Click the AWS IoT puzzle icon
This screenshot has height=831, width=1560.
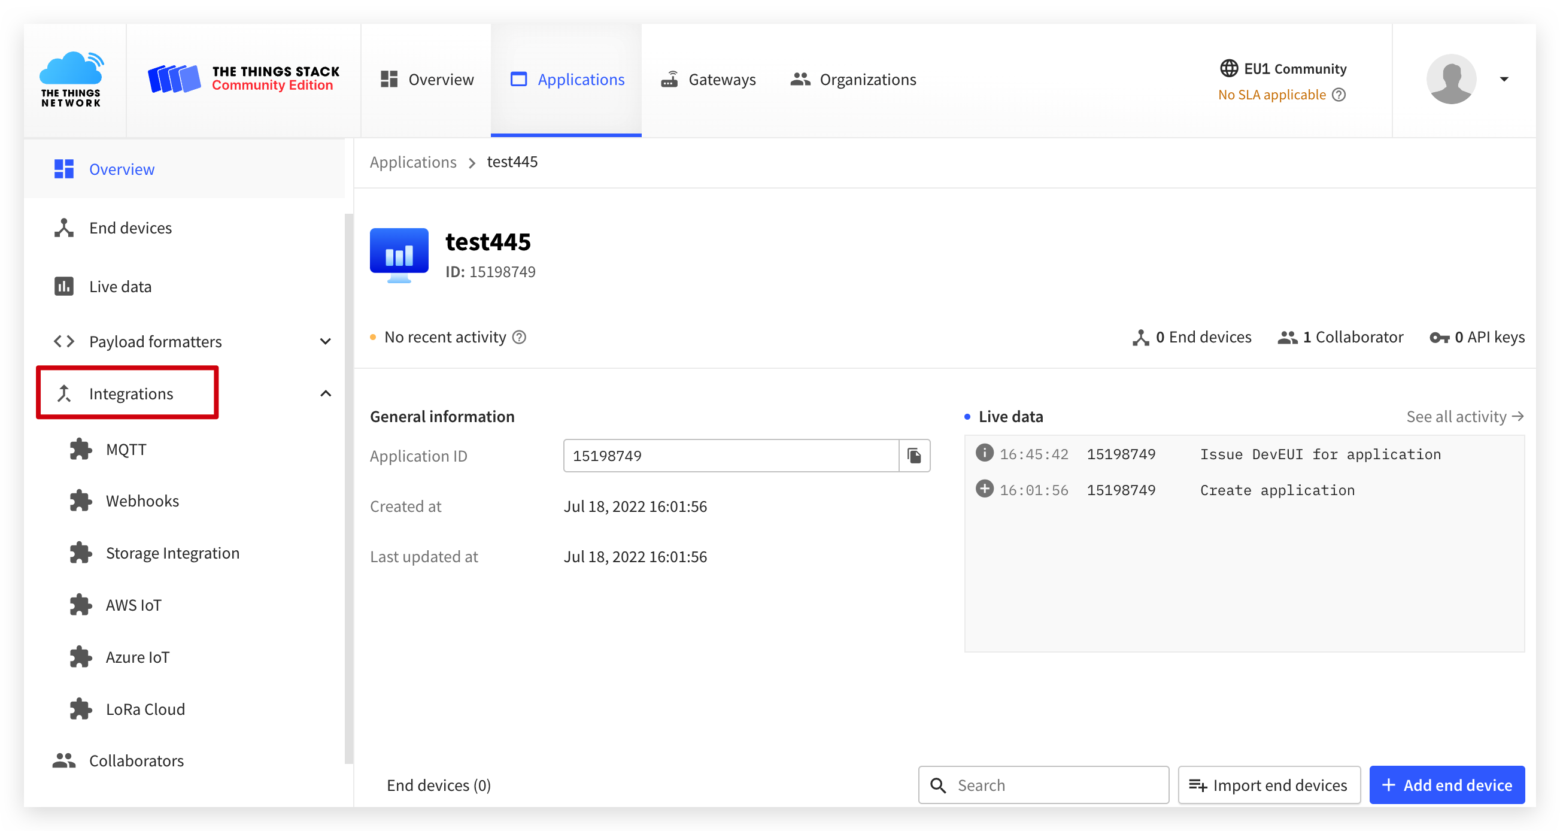pyautogui.click(x=81, y=605)
